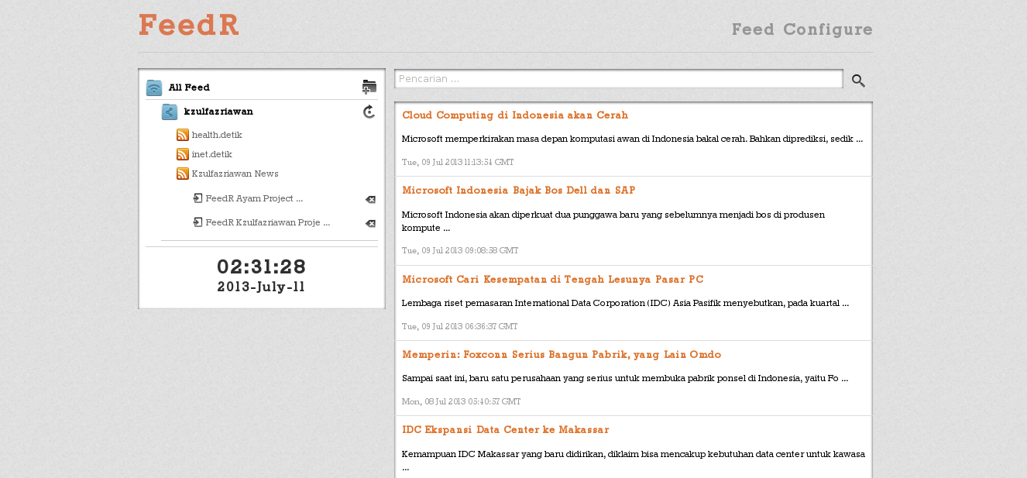Open the Cloud Computing di Indonesia article

click(x=514, y=115)
